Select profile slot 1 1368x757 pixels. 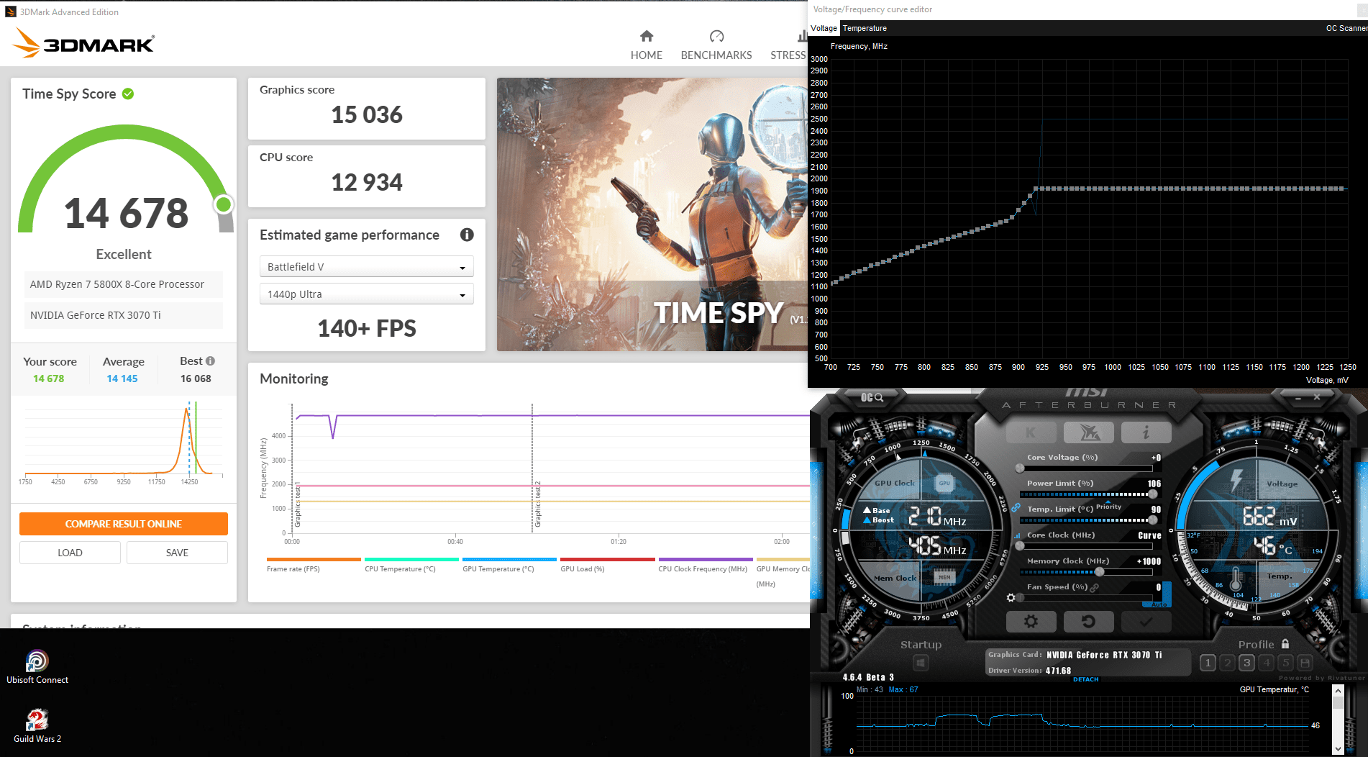tap(1208, 663)
